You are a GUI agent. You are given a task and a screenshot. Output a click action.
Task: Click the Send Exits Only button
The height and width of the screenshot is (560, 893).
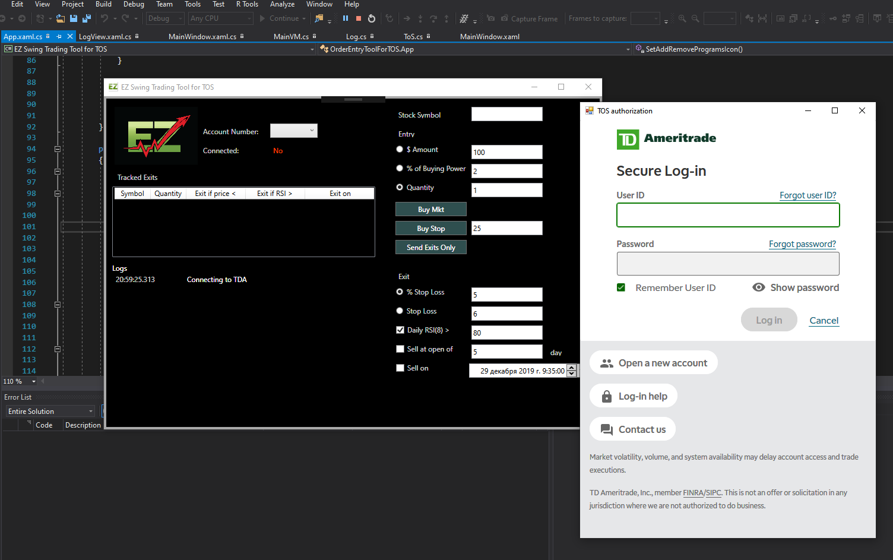[x=431, y=247]
